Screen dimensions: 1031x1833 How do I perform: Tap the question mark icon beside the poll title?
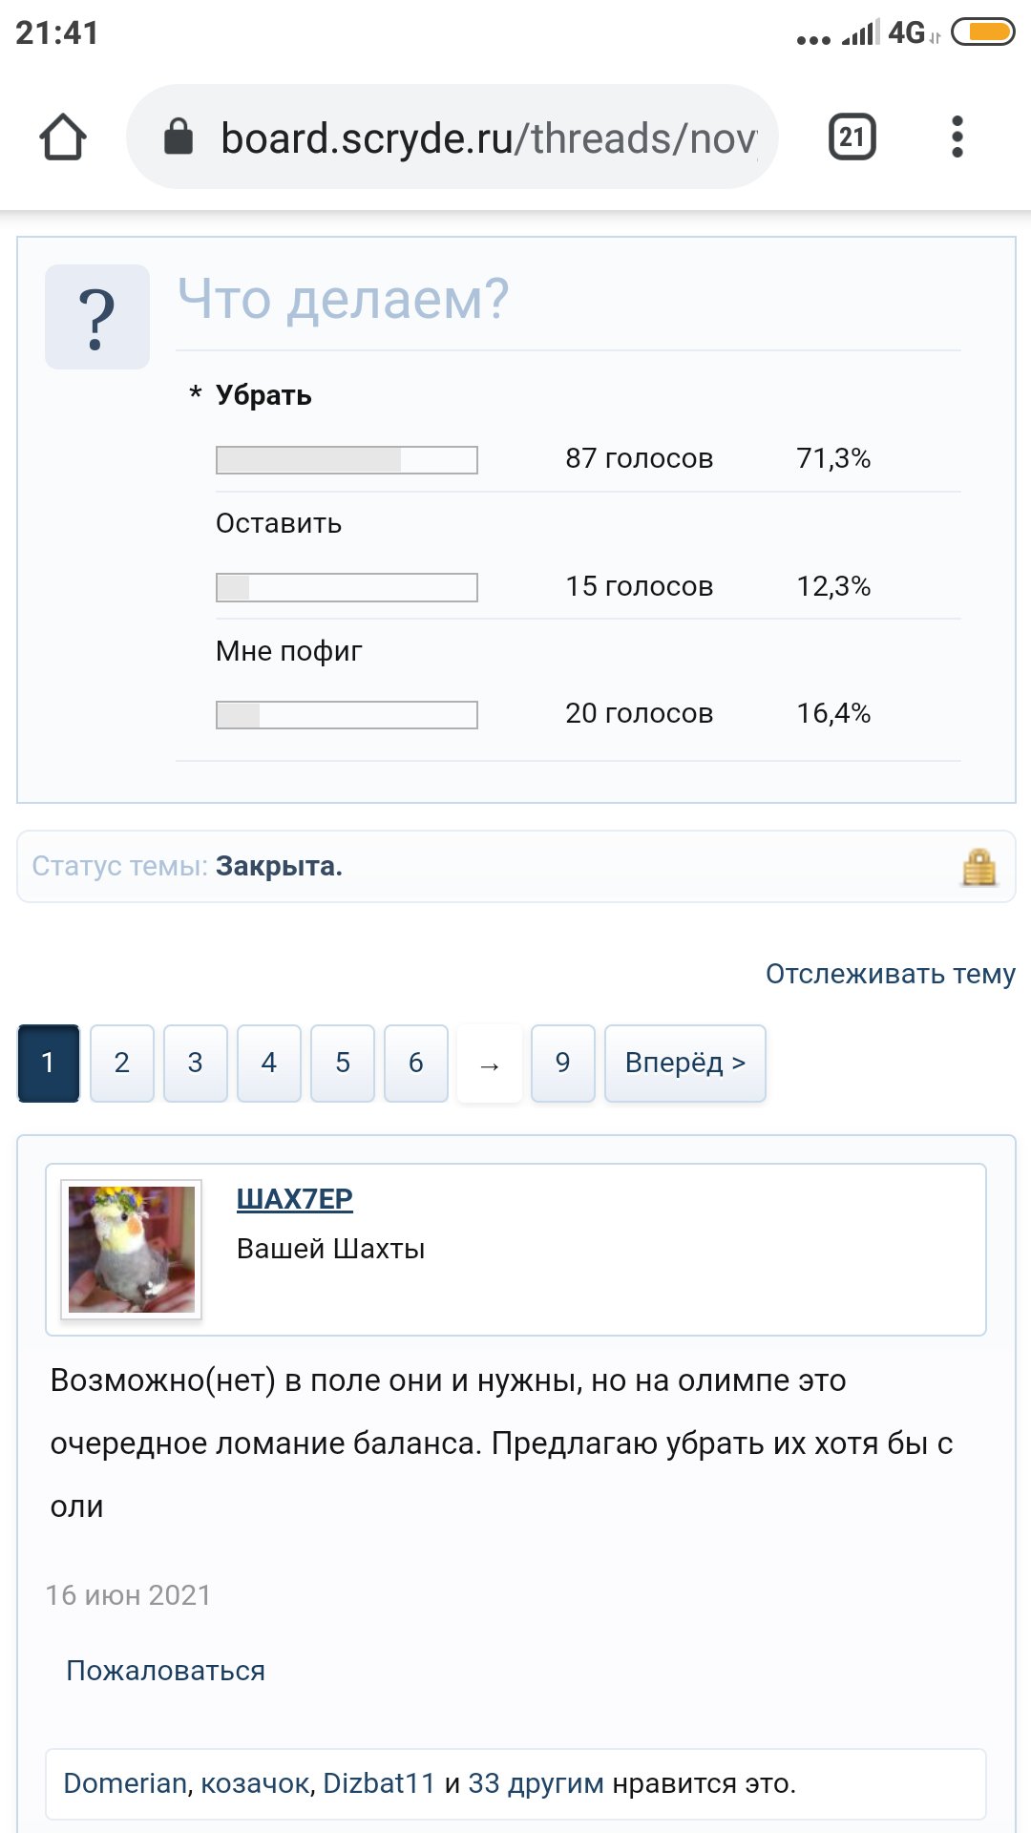click(98, 315)
